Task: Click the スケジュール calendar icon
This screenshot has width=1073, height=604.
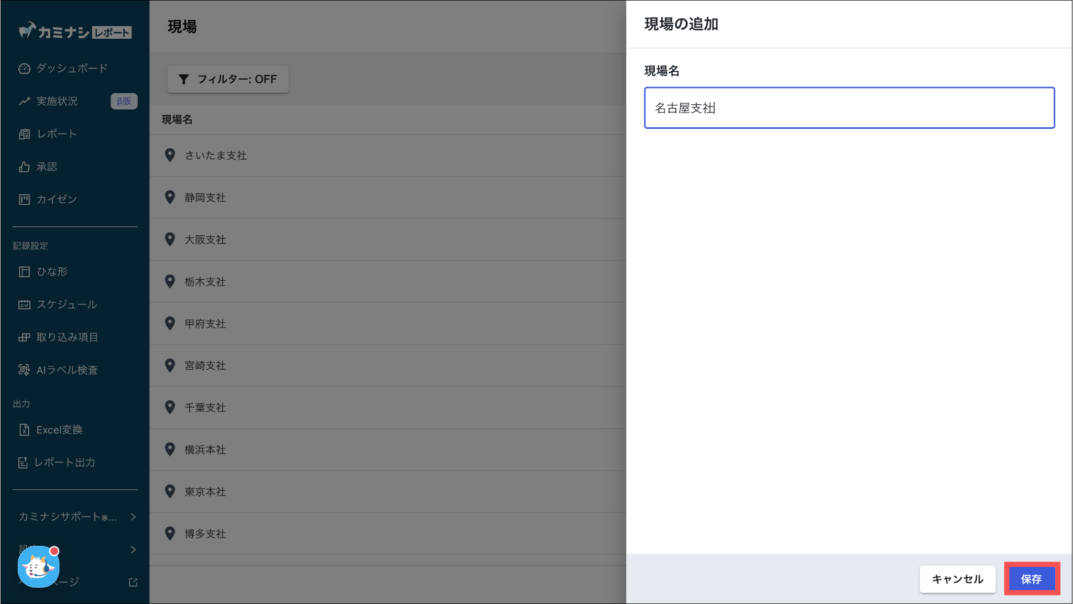Action: [x=24, y=304]
